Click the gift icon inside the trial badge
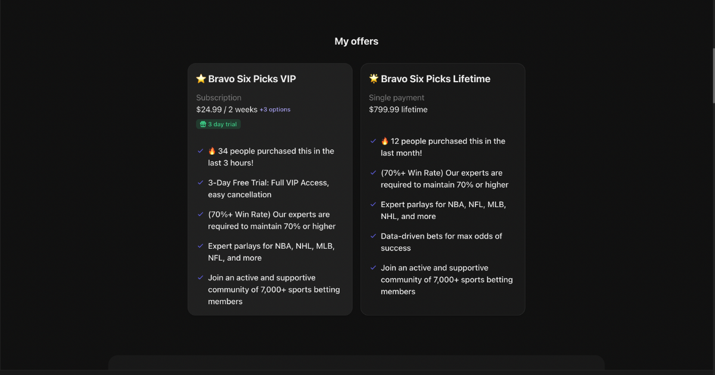The height and width of the screenshot is (375, 715). [x=204, y=124]
